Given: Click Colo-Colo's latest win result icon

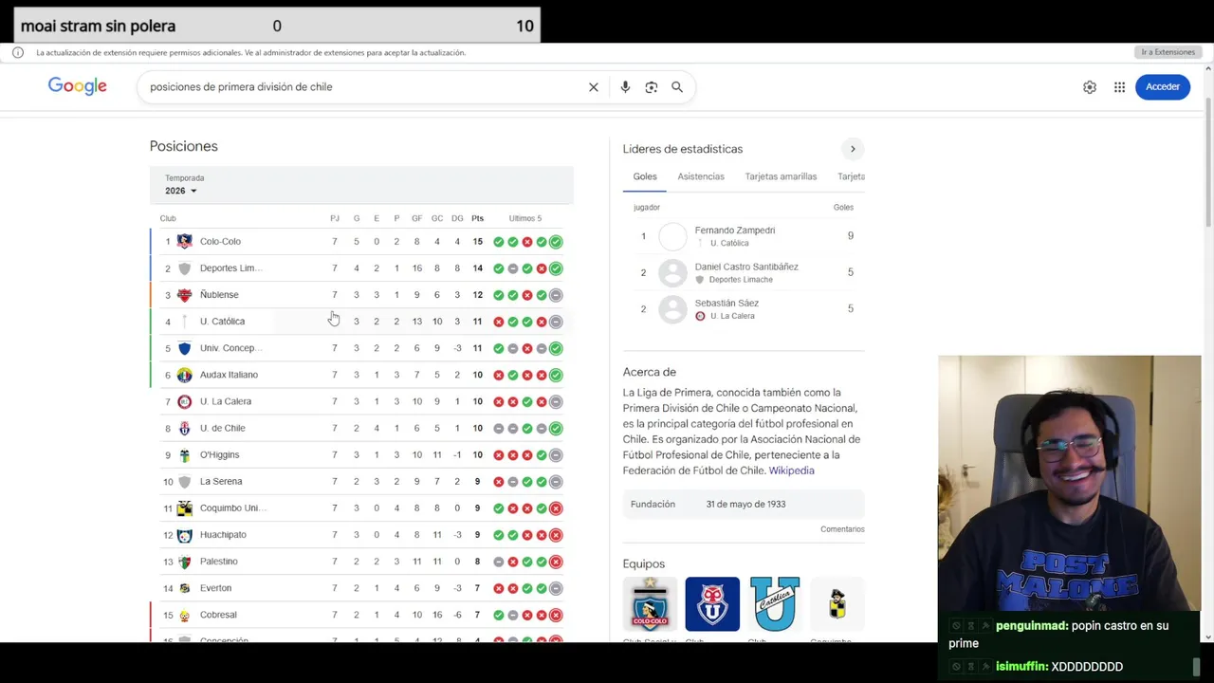Looking at the screenshot, I should [x=556, y=242].
